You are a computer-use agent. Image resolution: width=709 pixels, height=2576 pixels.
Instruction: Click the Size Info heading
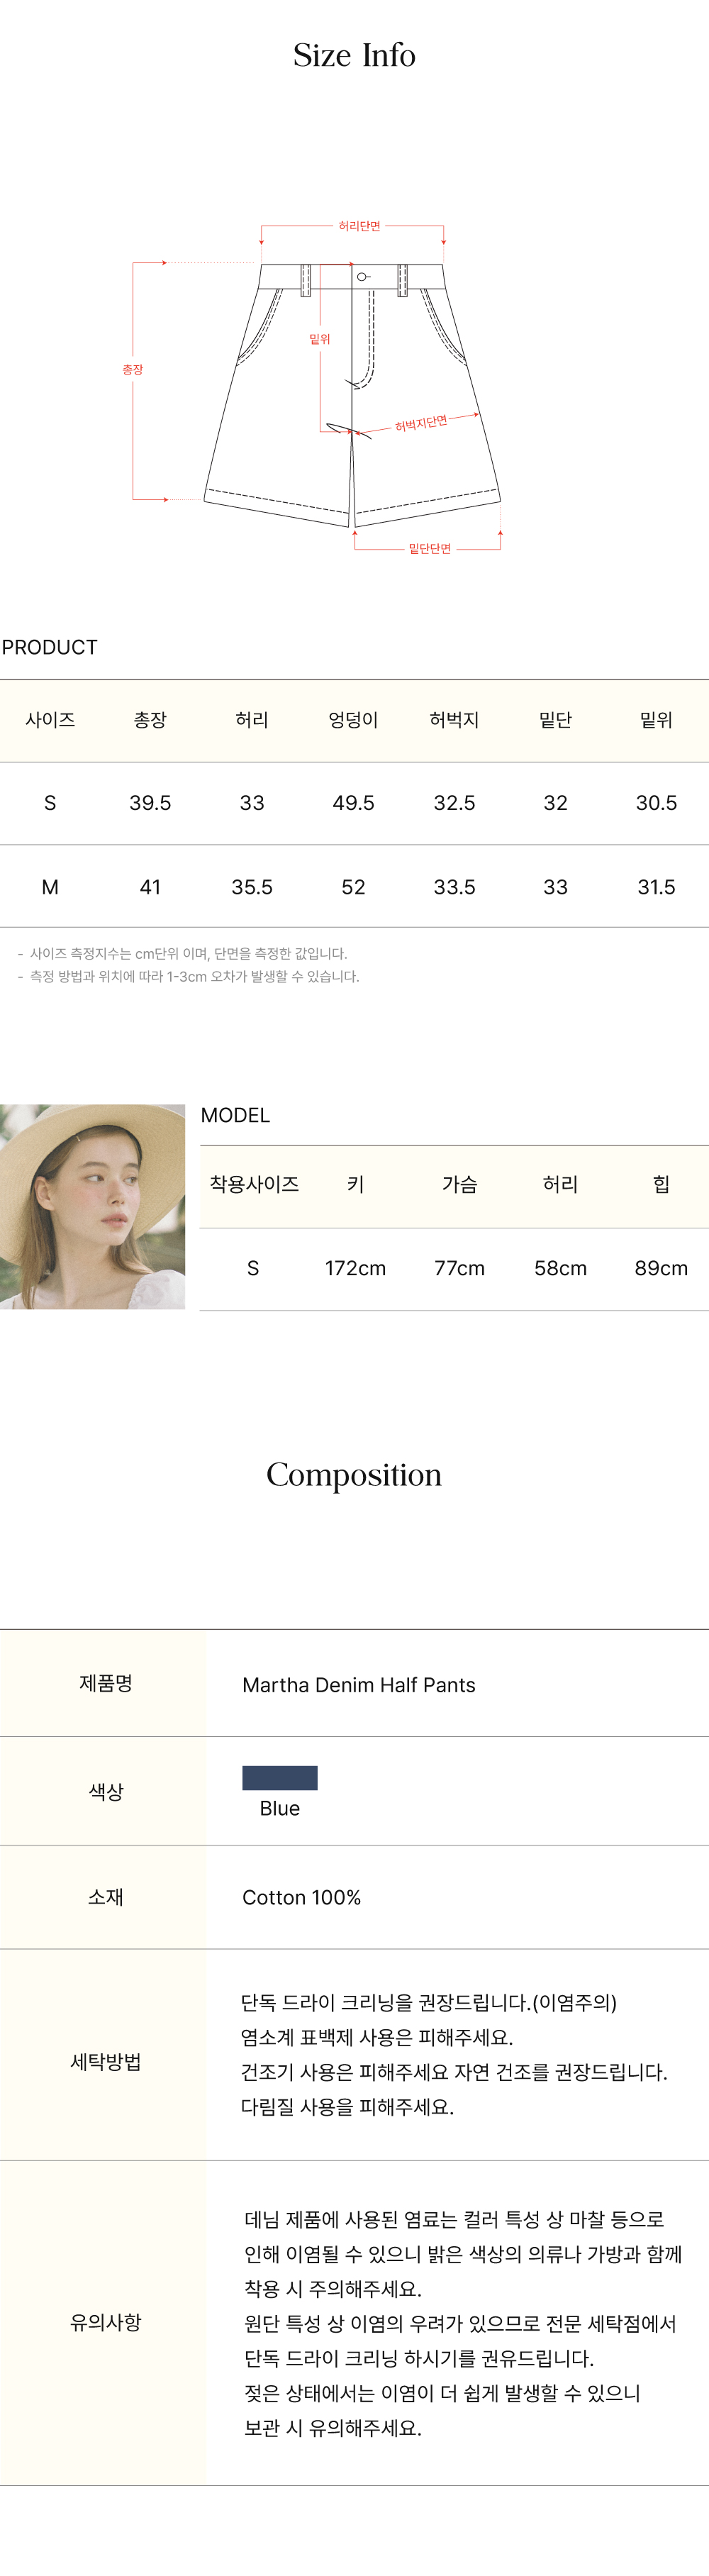coord(354,55)
